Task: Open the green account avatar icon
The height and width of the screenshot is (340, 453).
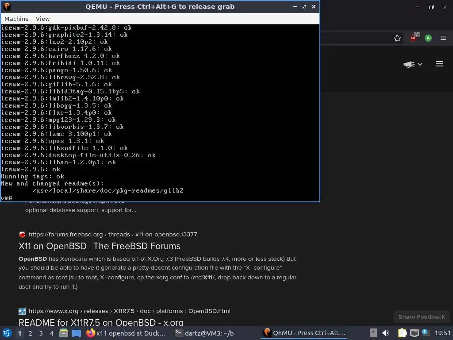Action: pos(428,38)
